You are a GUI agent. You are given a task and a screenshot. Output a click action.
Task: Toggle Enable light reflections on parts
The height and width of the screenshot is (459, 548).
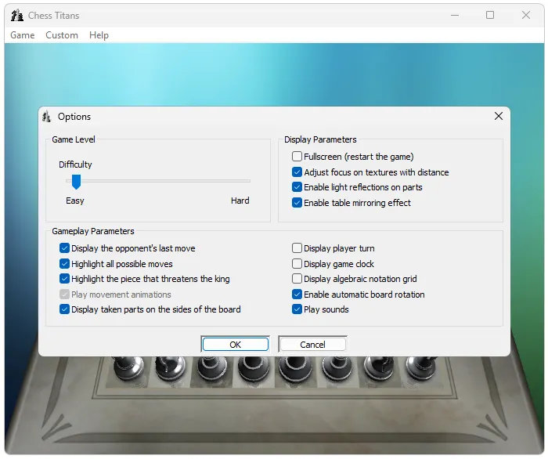[x=297, y=187]
